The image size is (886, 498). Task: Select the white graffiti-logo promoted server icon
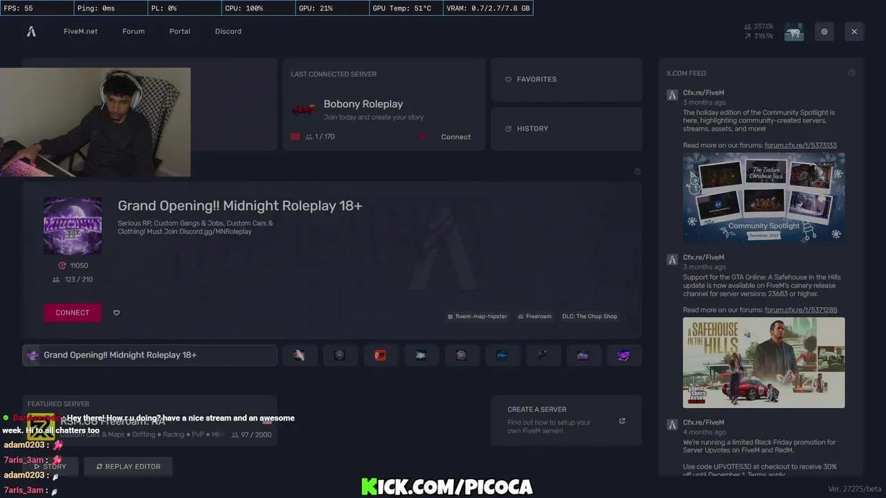(421, 355)
